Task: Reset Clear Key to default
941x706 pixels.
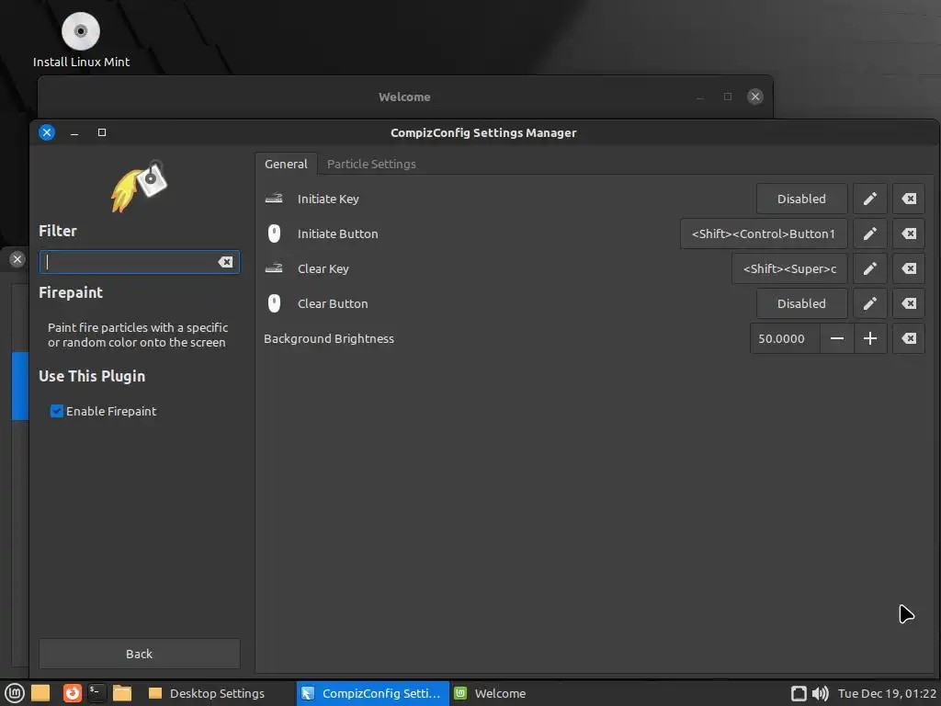Action: tap(909, 268)
